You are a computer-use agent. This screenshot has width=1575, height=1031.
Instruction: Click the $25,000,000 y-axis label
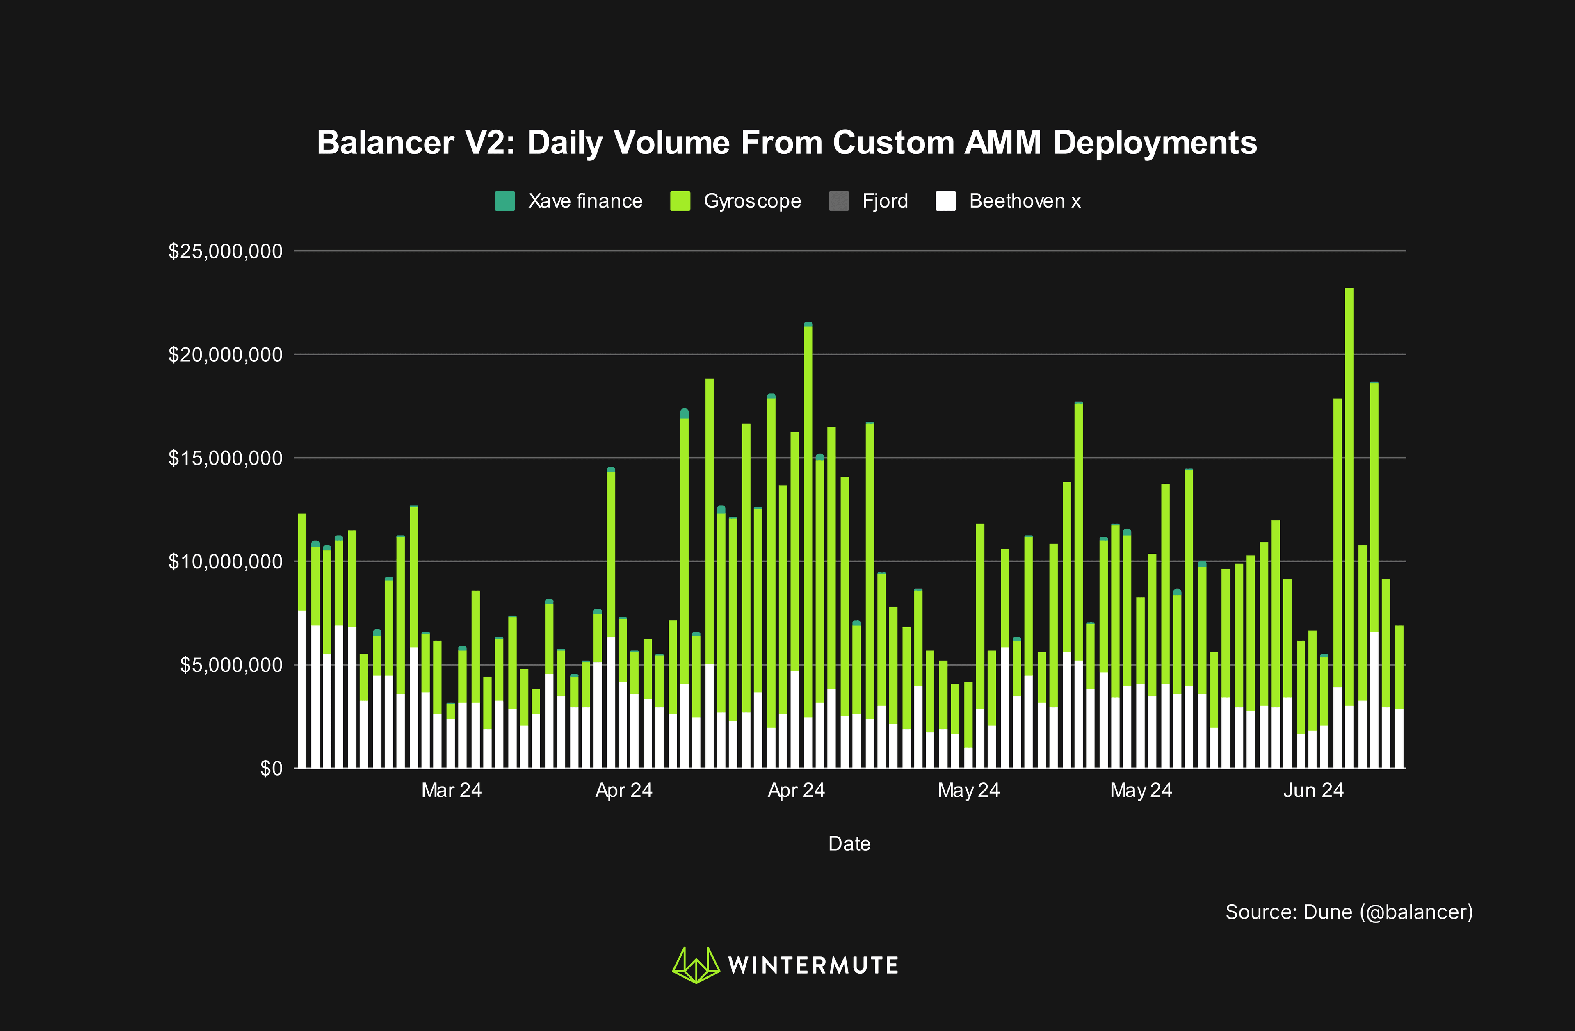[x=225, y=251]
